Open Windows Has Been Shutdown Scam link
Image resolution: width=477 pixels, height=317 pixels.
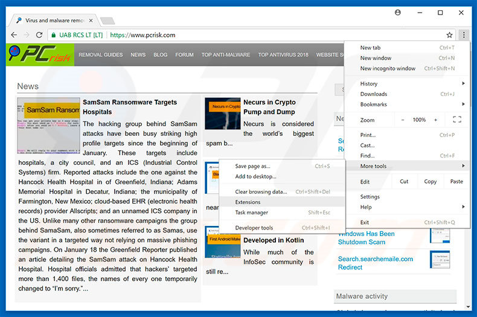pyautogui.click(x=367, y=238)
